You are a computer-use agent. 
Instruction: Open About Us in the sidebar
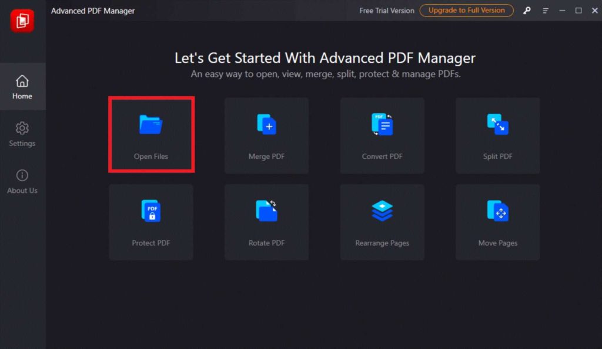(22, 182)
